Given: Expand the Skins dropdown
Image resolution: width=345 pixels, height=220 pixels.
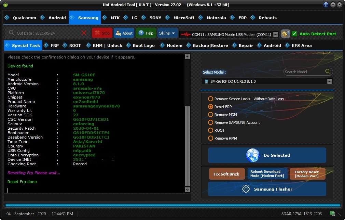Looking at the screenshot, I should (x=167, y=33).
